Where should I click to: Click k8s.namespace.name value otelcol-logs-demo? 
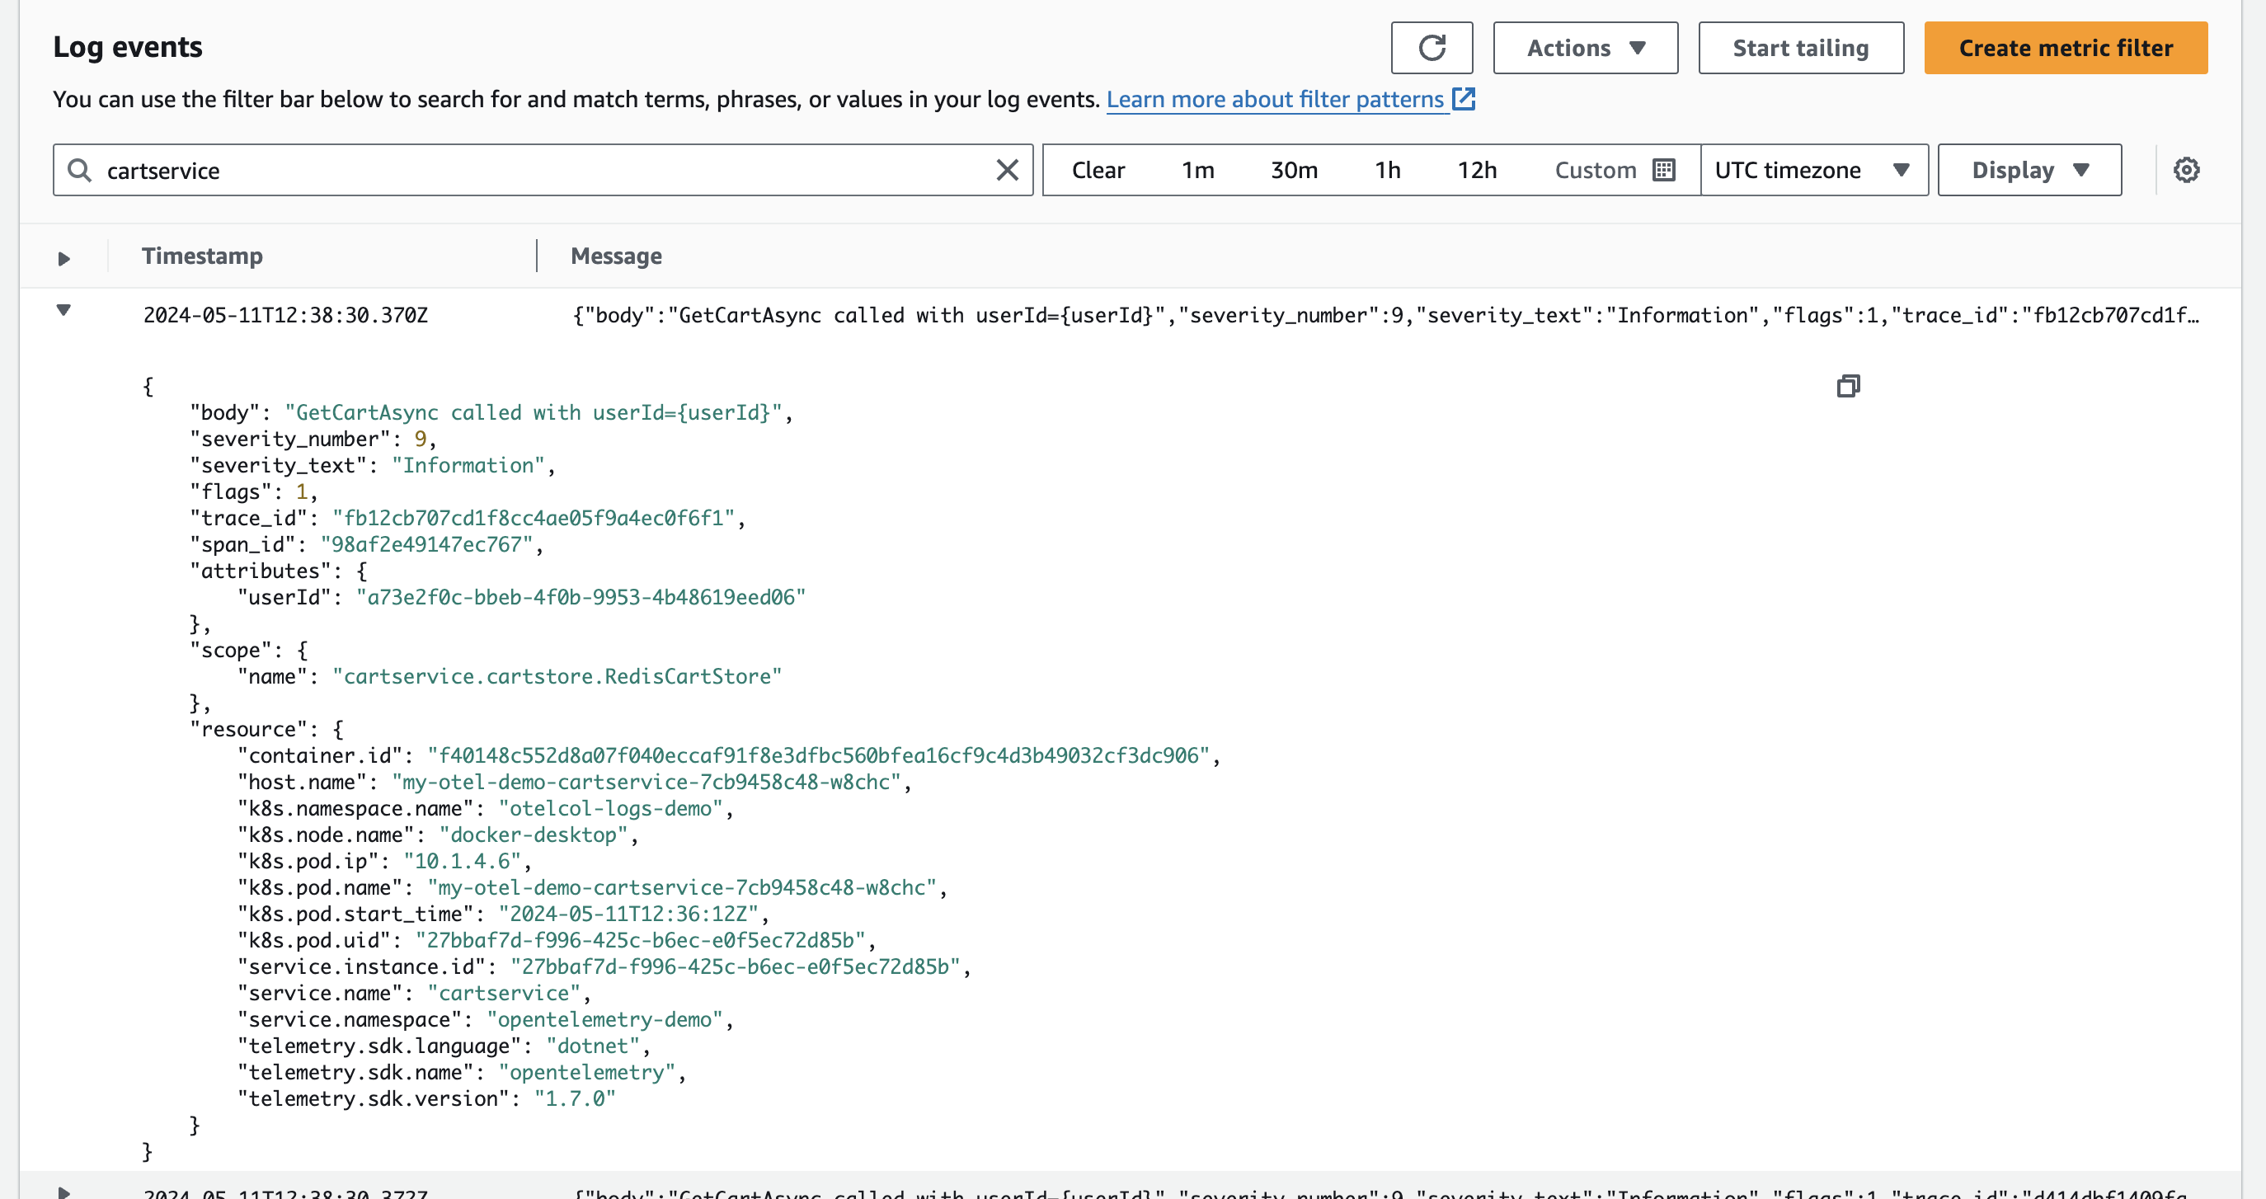click(x=610, y=808)
